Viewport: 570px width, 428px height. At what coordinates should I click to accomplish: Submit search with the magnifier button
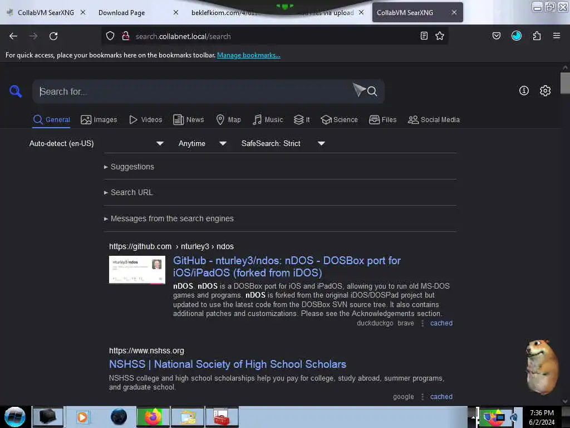(x=372, y=91)
